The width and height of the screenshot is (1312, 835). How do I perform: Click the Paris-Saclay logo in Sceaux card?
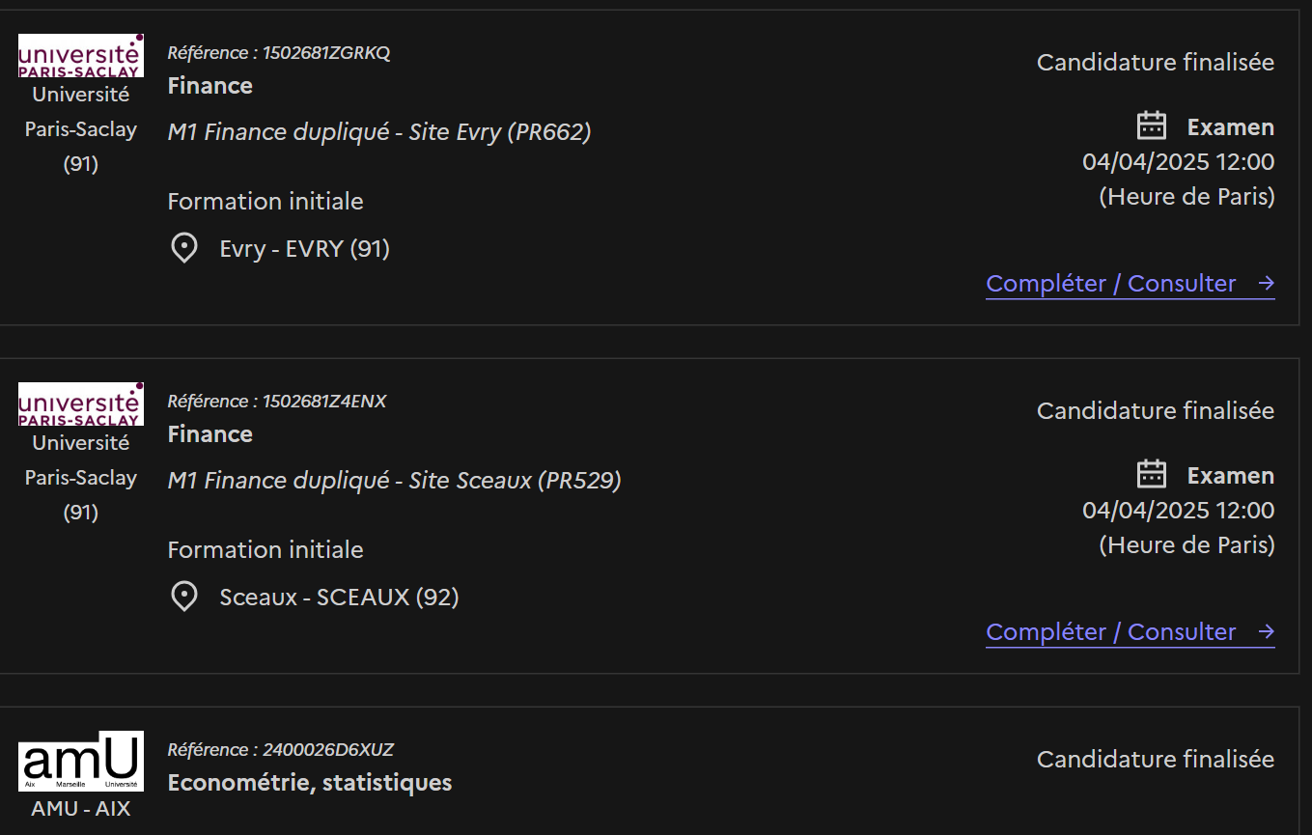(81, 404)
